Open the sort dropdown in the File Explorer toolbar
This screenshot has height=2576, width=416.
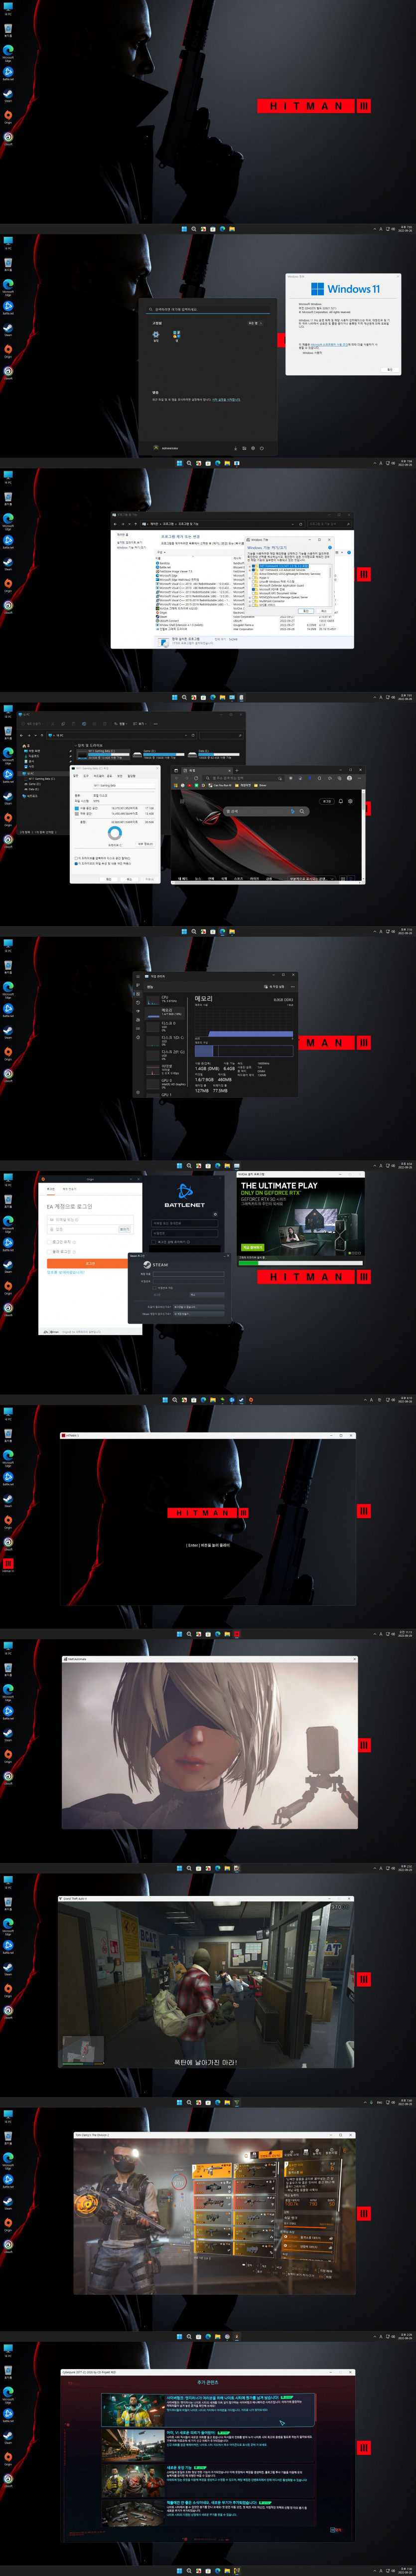[x=122, y=724]
